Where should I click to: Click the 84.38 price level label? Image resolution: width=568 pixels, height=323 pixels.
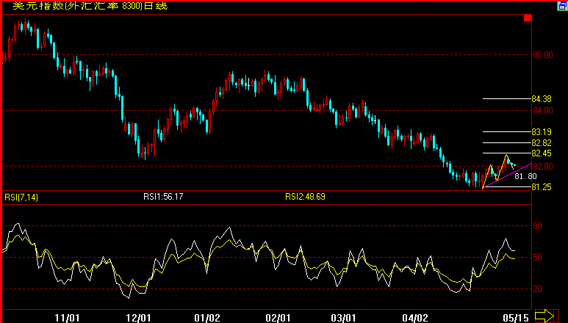pos(542,99)
